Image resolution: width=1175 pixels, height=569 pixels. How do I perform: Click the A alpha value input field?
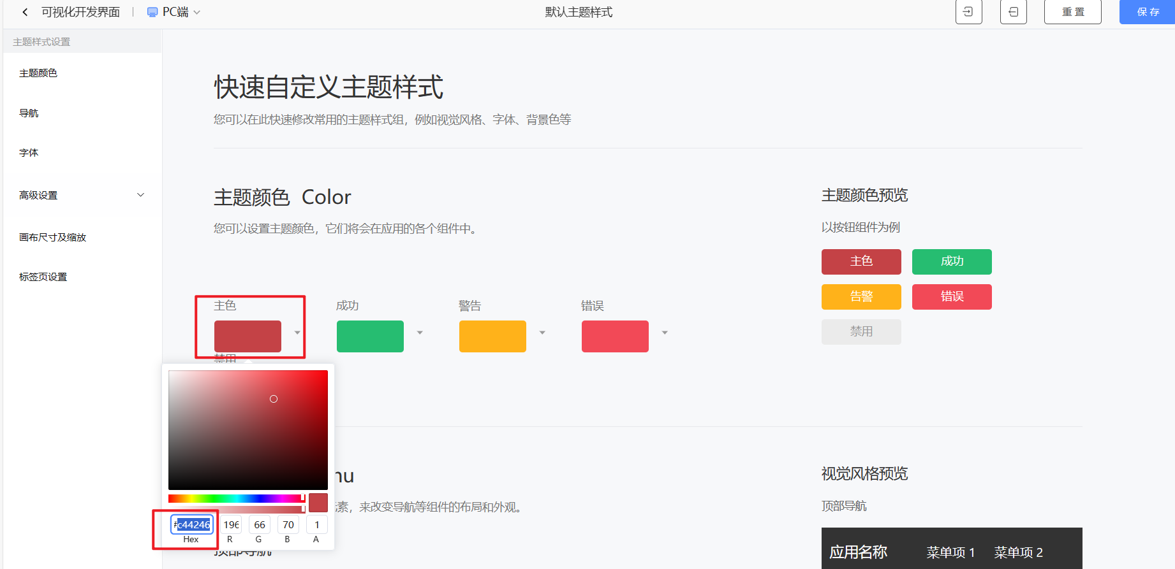317,524
